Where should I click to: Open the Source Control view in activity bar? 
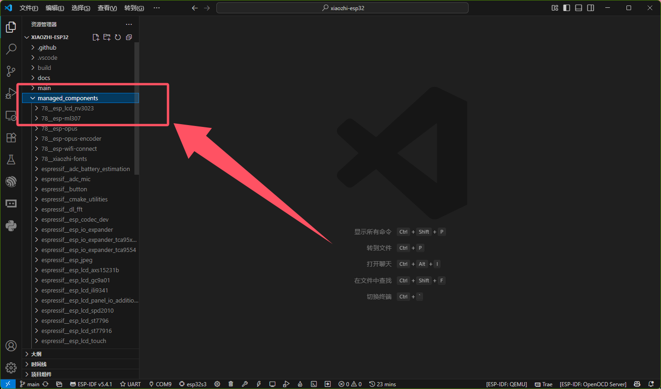click(x=11, y=71)
